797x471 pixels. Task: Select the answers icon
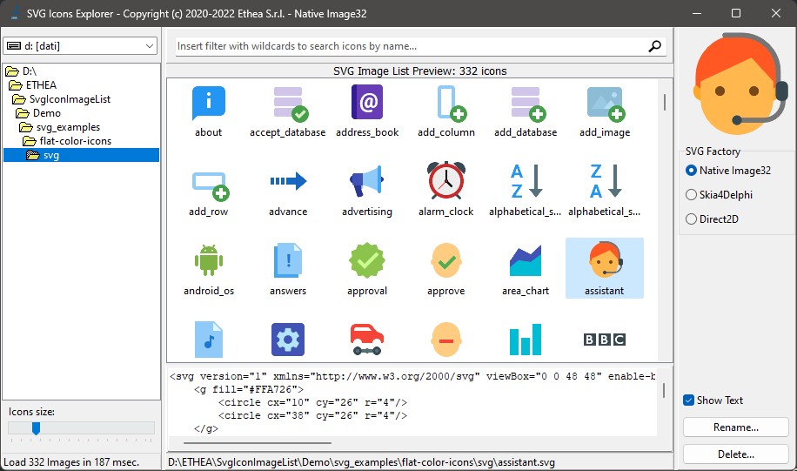point(288,260)
